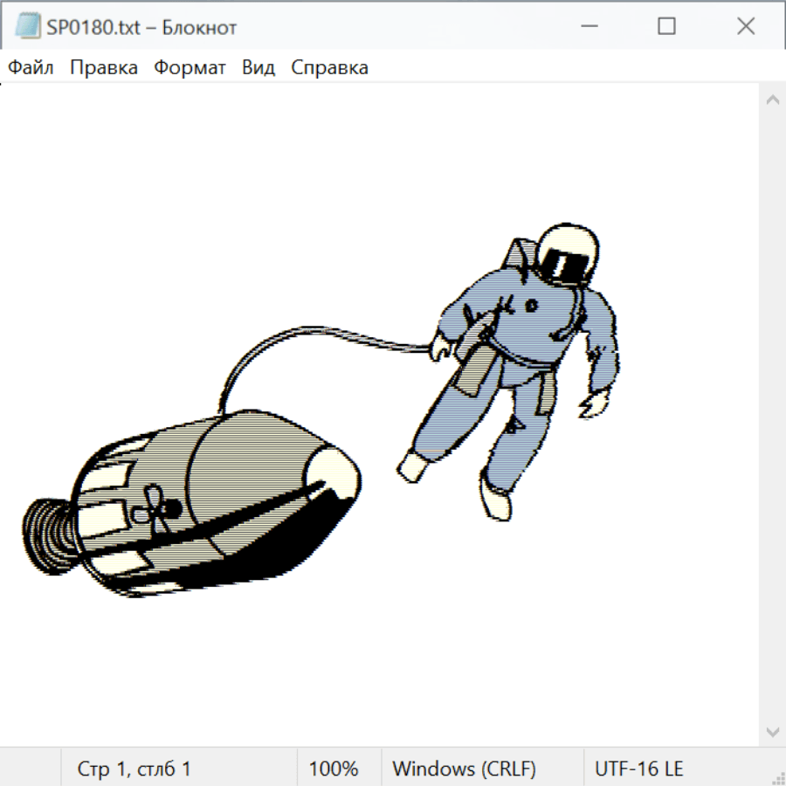The height and width of the screenshot is (786, 786).
Task: Click the 100% zoom level indicator
Action: point(334,769)
